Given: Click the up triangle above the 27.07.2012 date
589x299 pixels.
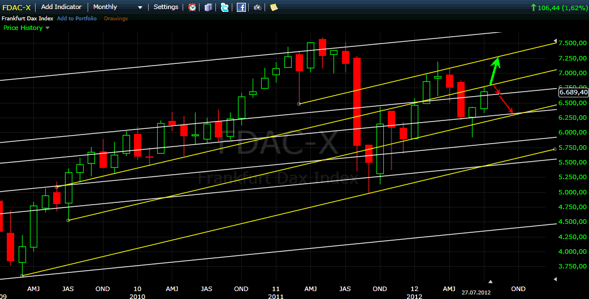Looking at the screenshot, I should click(x=490, y=281).
